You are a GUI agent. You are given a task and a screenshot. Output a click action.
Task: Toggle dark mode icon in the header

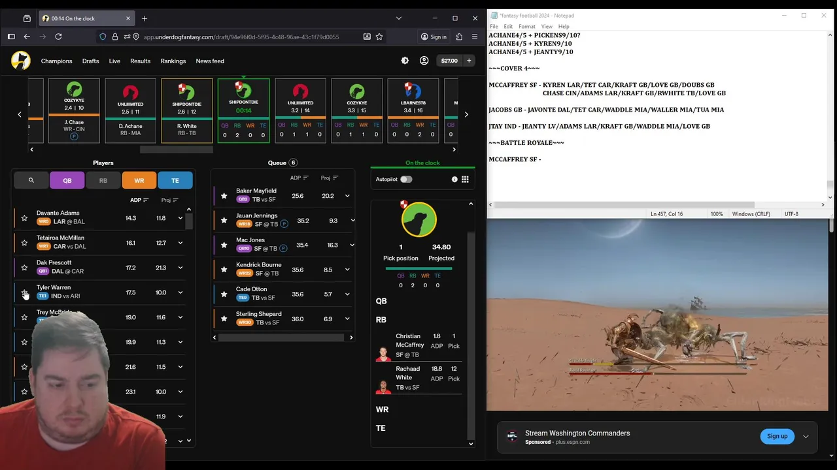tap(405, 61)
